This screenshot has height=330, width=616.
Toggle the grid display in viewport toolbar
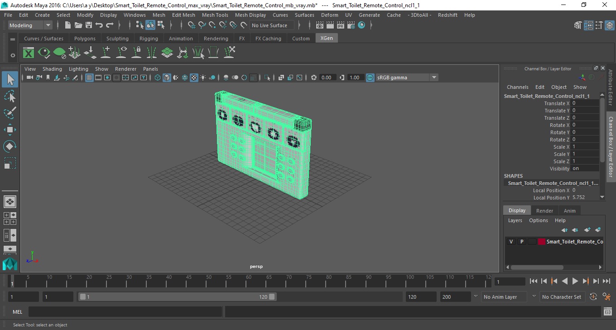(89, 78)
